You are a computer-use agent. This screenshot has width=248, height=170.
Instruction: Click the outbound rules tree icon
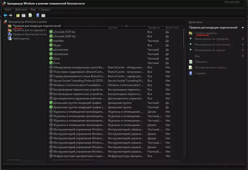point(10,30)
